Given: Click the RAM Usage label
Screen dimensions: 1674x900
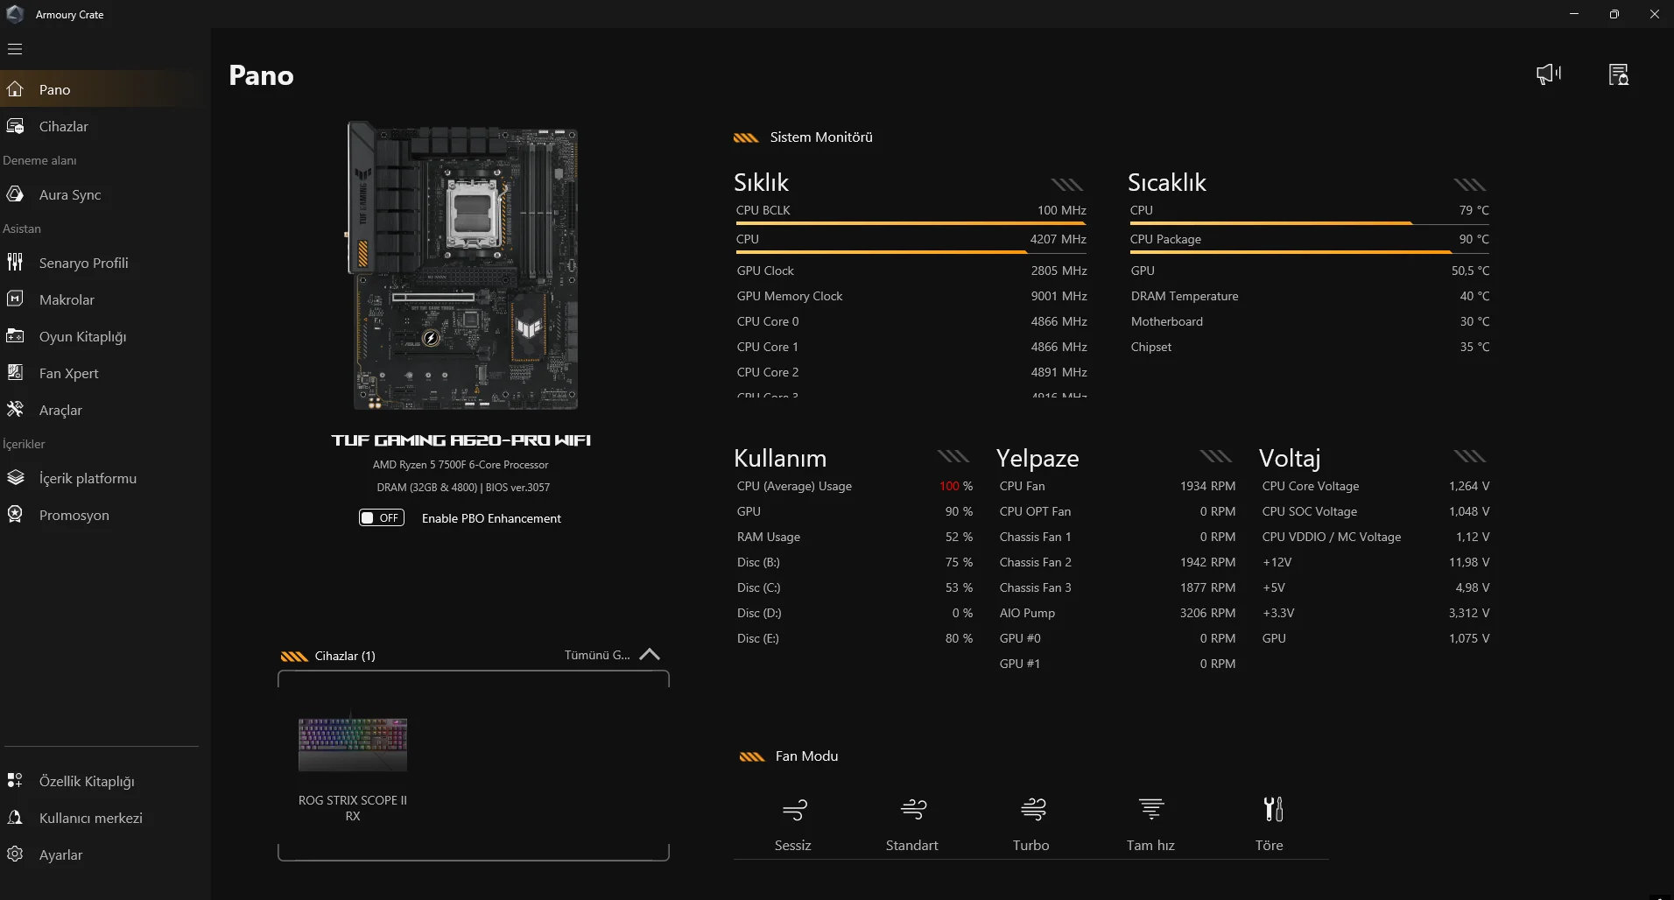Looking at the screenshot, I should 769,537.
